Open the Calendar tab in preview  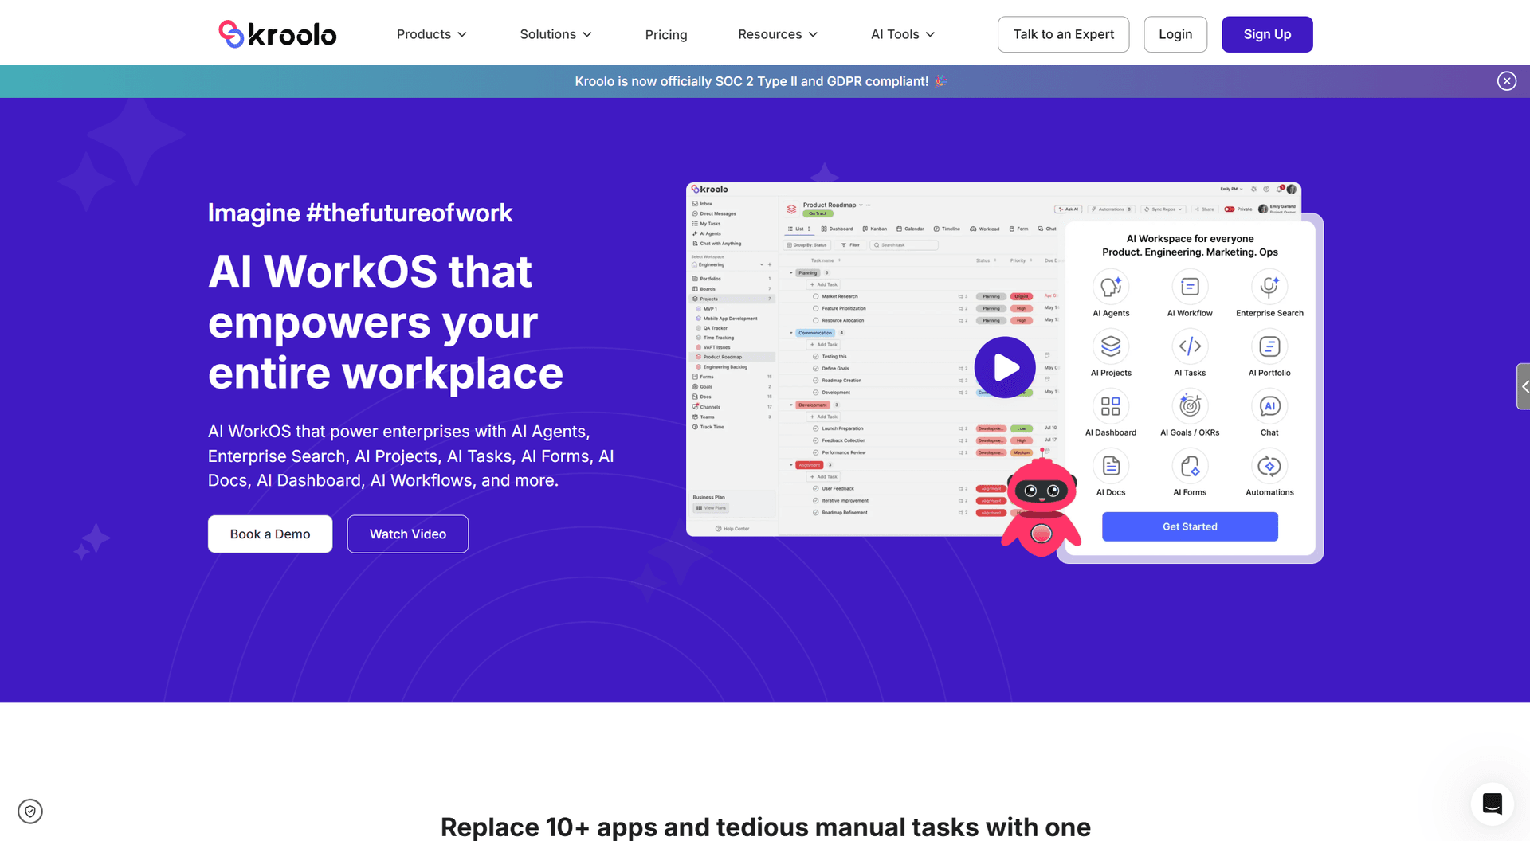(x=910, y=229)
